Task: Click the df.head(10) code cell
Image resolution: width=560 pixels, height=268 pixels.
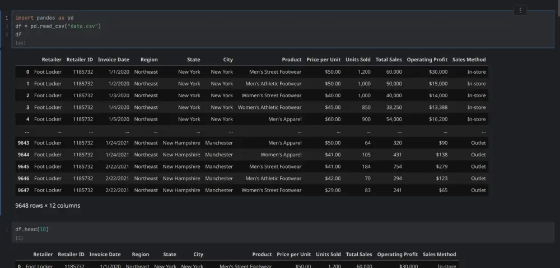Action: pyautogui.click(x=283, y=232)
